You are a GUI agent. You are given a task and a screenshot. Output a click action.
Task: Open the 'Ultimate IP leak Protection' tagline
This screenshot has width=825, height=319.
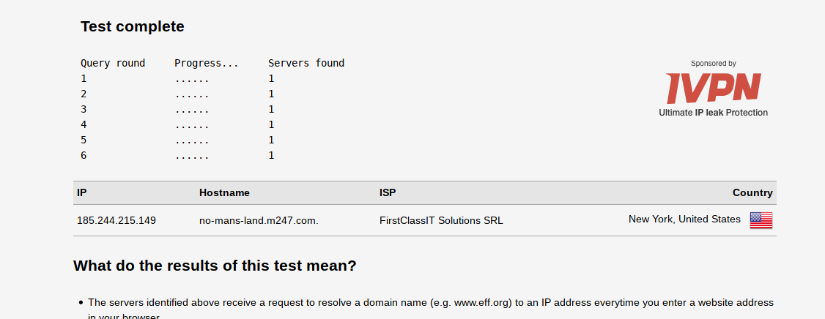(x=713, y=113)
